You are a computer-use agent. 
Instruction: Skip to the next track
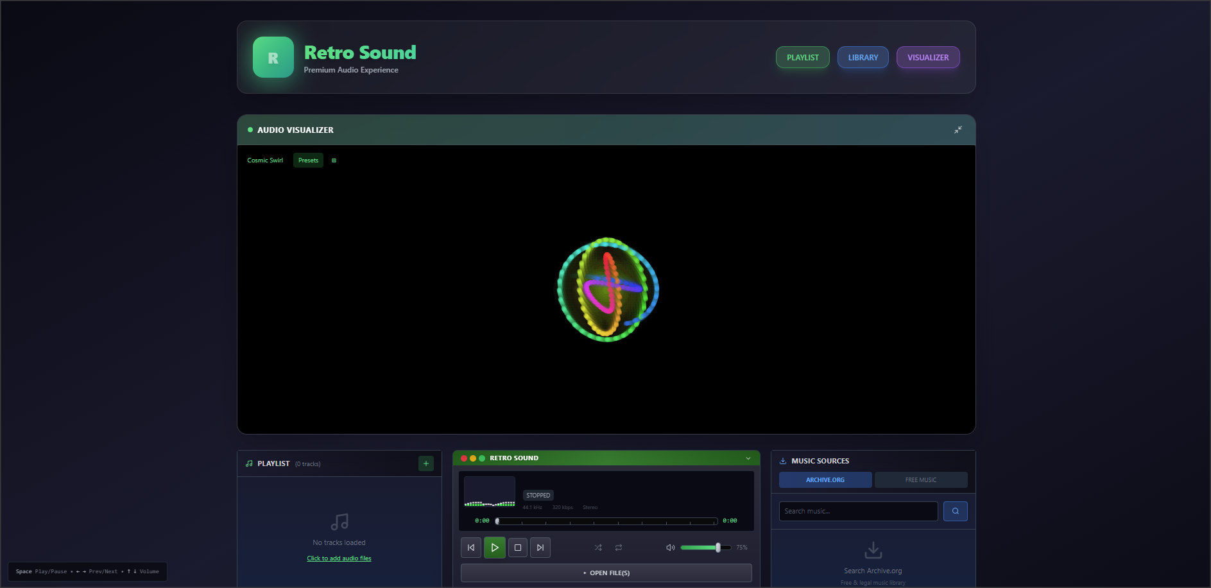(x=540, y=548)
